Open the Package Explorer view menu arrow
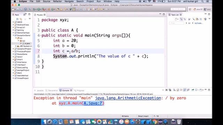The image size is (223, 125). tap(30, 19)
